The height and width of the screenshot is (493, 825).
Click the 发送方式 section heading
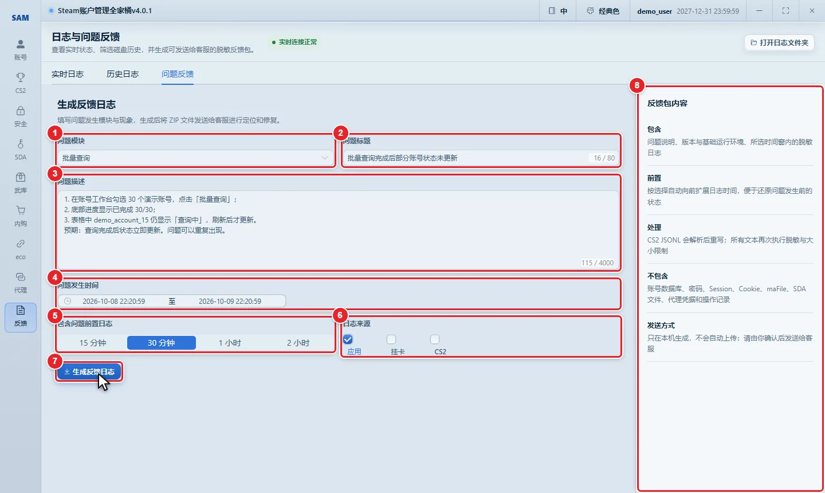click(x=661, y=325)
